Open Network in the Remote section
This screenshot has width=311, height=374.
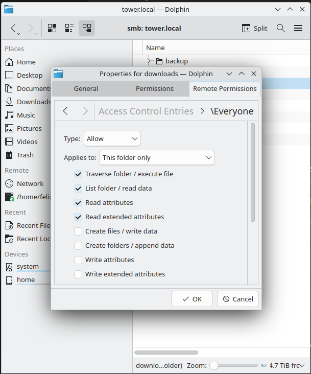30,183
